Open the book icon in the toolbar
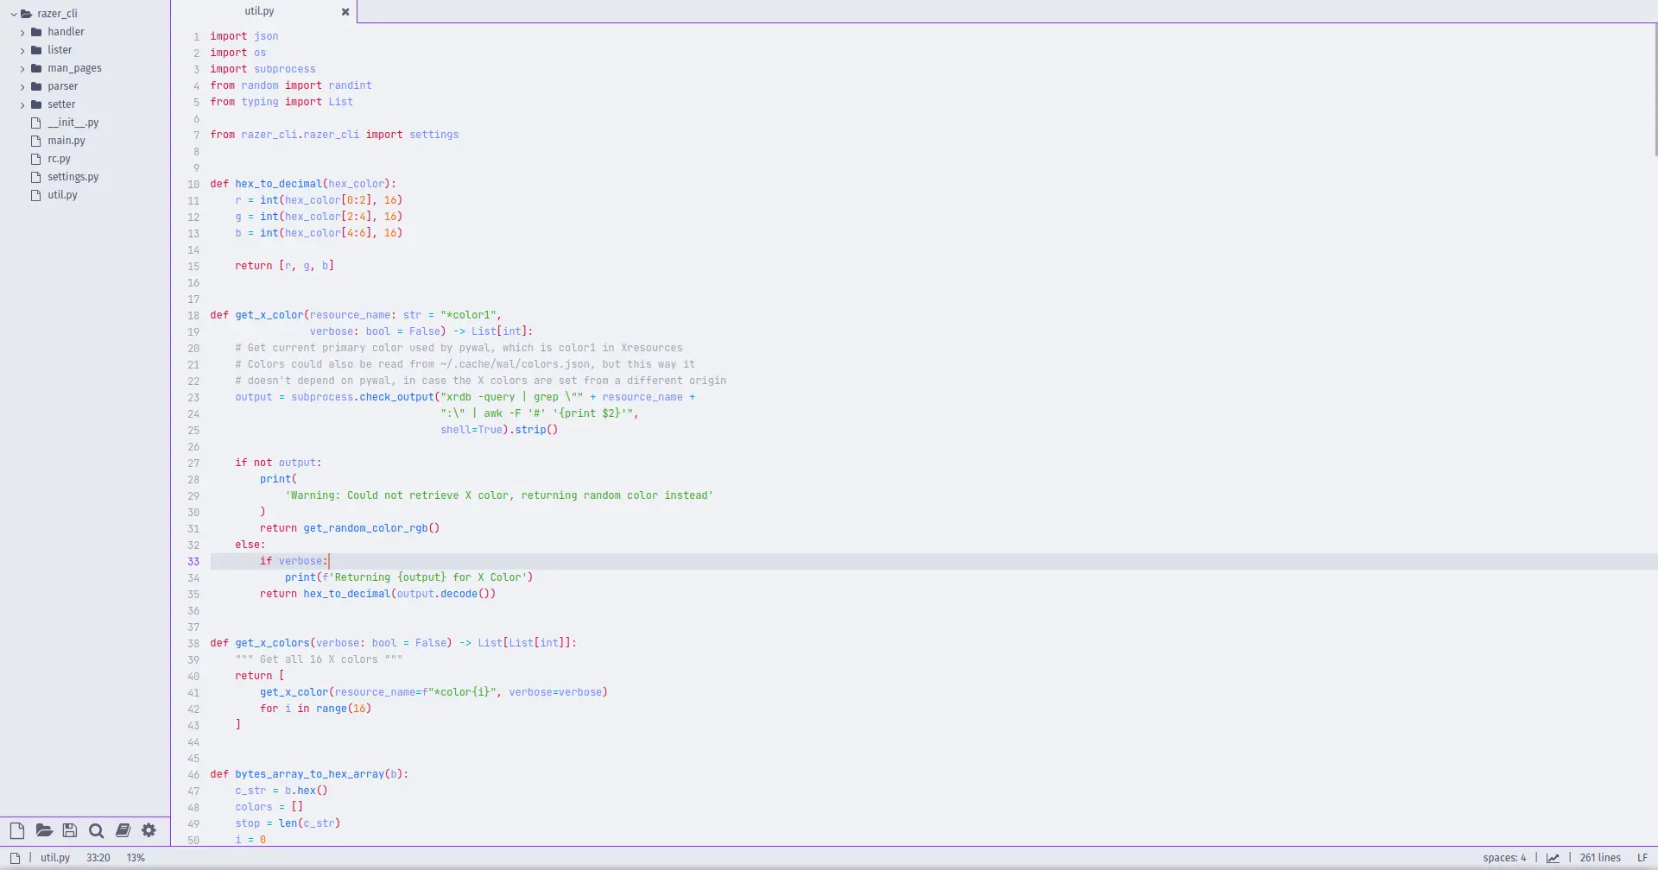Viewport: 1658px width, 870px height. tap(123, 830)
